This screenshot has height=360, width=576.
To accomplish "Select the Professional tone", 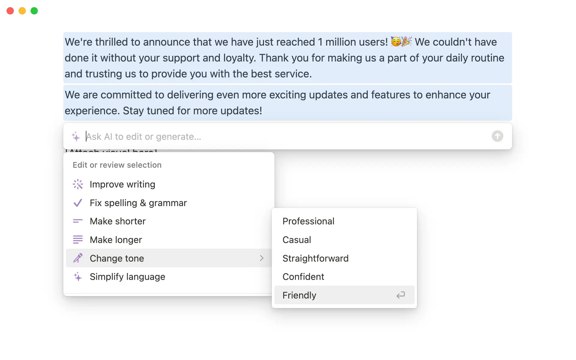I will [x=308, y=221].
